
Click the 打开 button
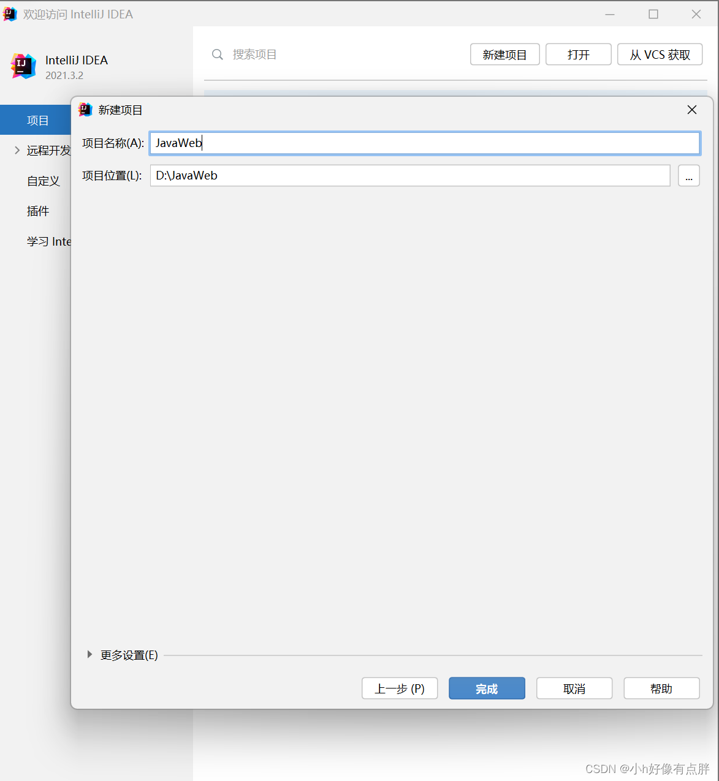coord(577,55)
